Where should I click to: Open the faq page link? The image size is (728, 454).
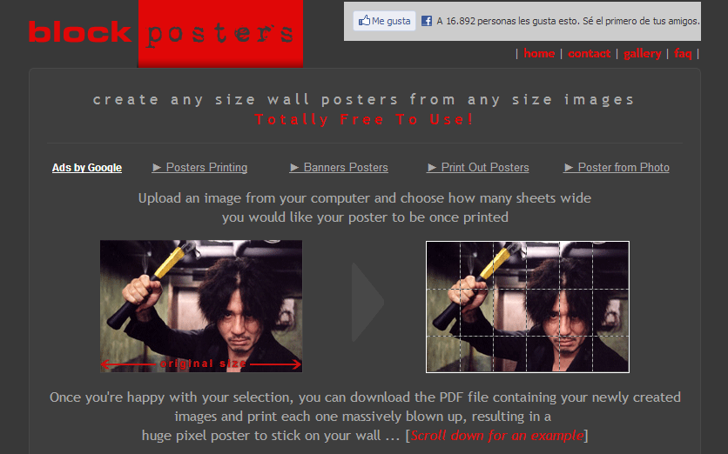coord(683,54)
